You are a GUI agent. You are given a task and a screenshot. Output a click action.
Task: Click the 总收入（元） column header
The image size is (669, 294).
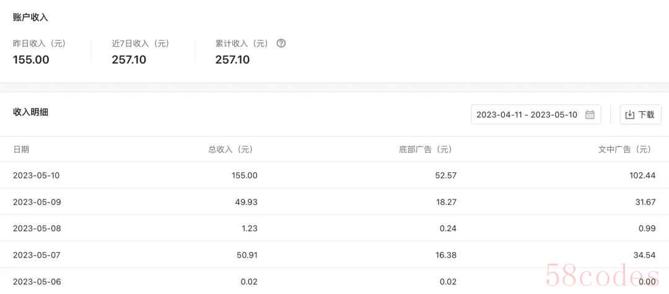(232, 149)
